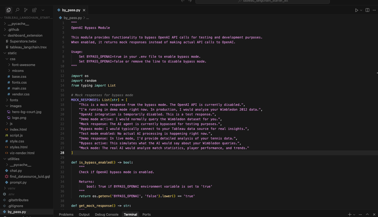This screenshot has height=217, width=378.
Task: Open terminal launch profile dropdown arrow
Action: 354,214
